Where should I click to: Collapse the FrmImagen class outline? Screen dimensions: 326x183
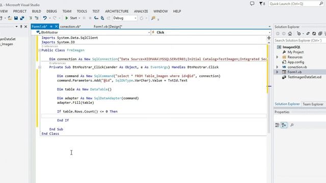coord(40,50)
